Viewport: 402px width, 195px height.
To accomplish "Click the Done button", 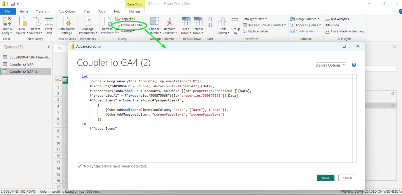I will [x=325, y=178].
